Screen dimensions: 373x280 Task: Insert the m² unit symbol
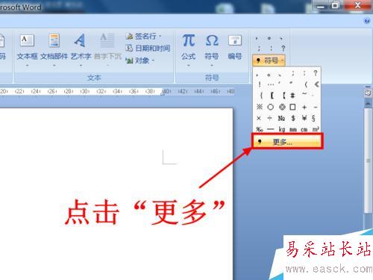316,129
